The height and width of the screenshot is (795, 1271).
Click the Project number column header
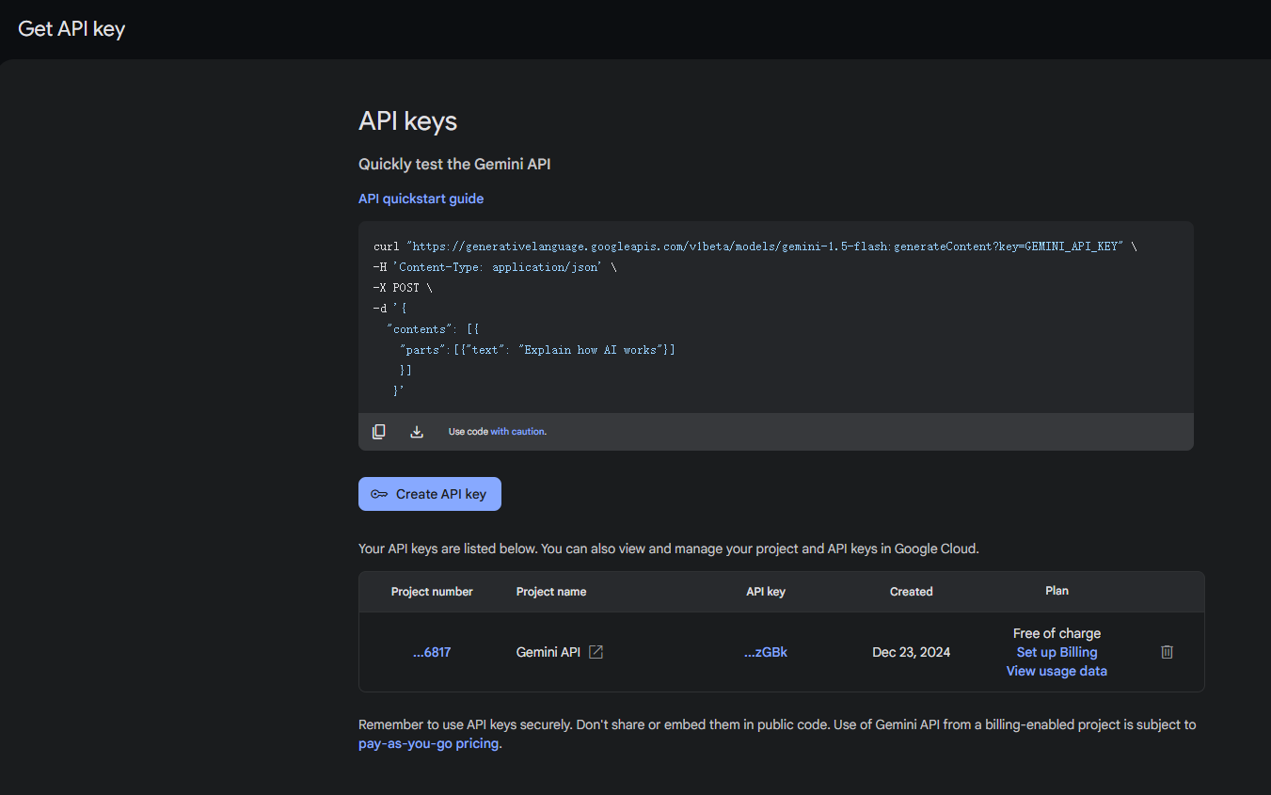point(432,592)
